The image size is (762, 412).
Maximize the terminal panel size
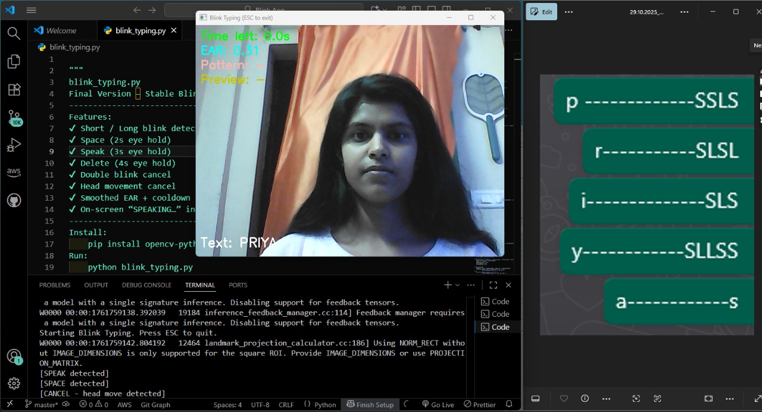click(493, 285)
